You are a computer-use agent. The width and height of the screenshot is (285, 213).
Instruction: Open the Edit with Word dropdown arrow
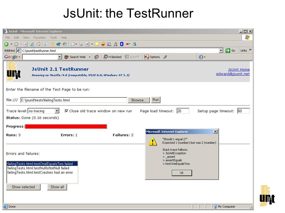[x=92, y=44]
